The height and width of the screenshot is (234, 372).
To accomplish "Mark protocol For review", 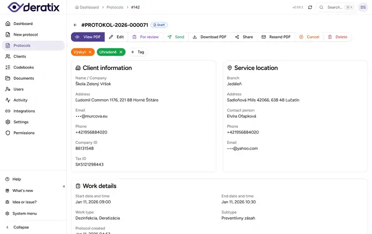I will pyautogui.click(x=146, y=37).
